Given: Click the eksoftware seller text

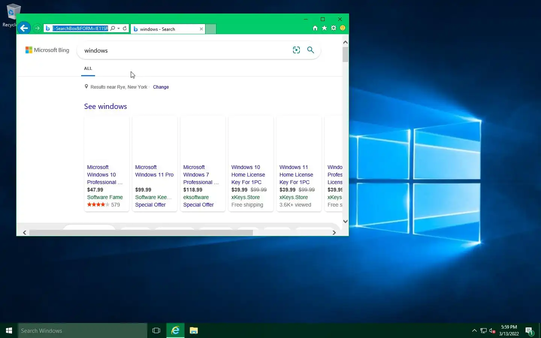Looking at the screenshot, I should point(196,197).
